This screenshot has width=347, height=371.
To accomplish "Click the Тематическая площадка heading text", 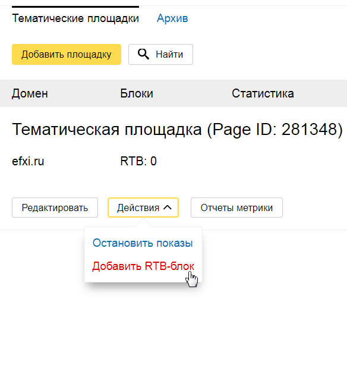I will click(107, 130).
